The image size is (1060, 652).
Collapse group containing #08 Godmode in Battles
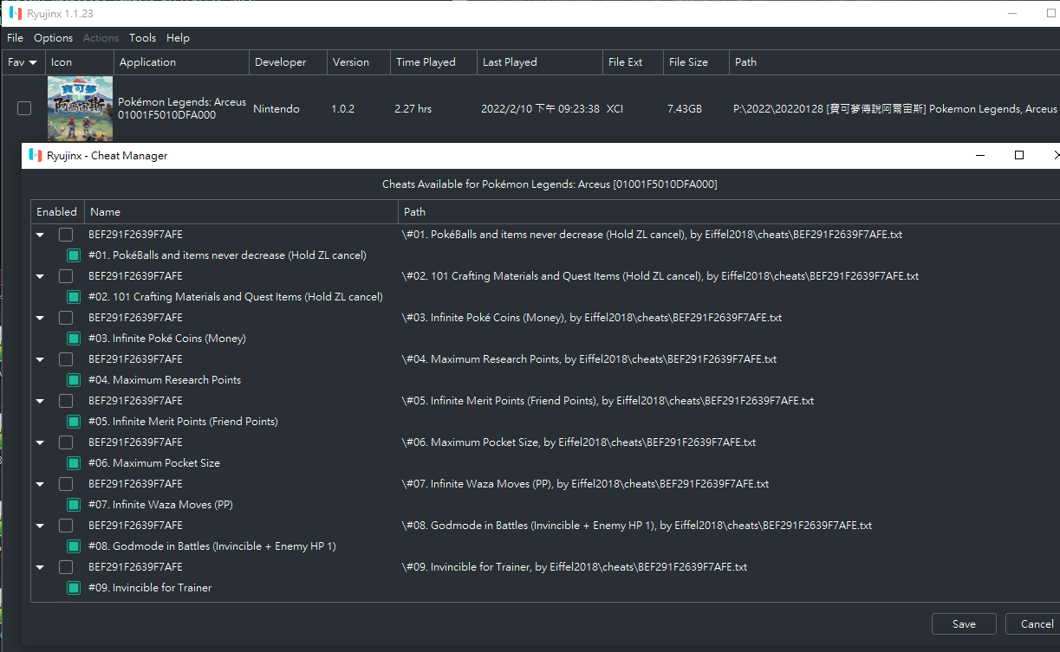(x=40, y=526)
